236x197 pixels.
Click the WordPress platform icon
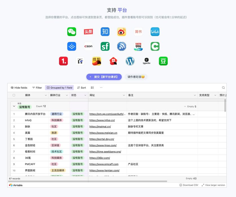[130, 61]
